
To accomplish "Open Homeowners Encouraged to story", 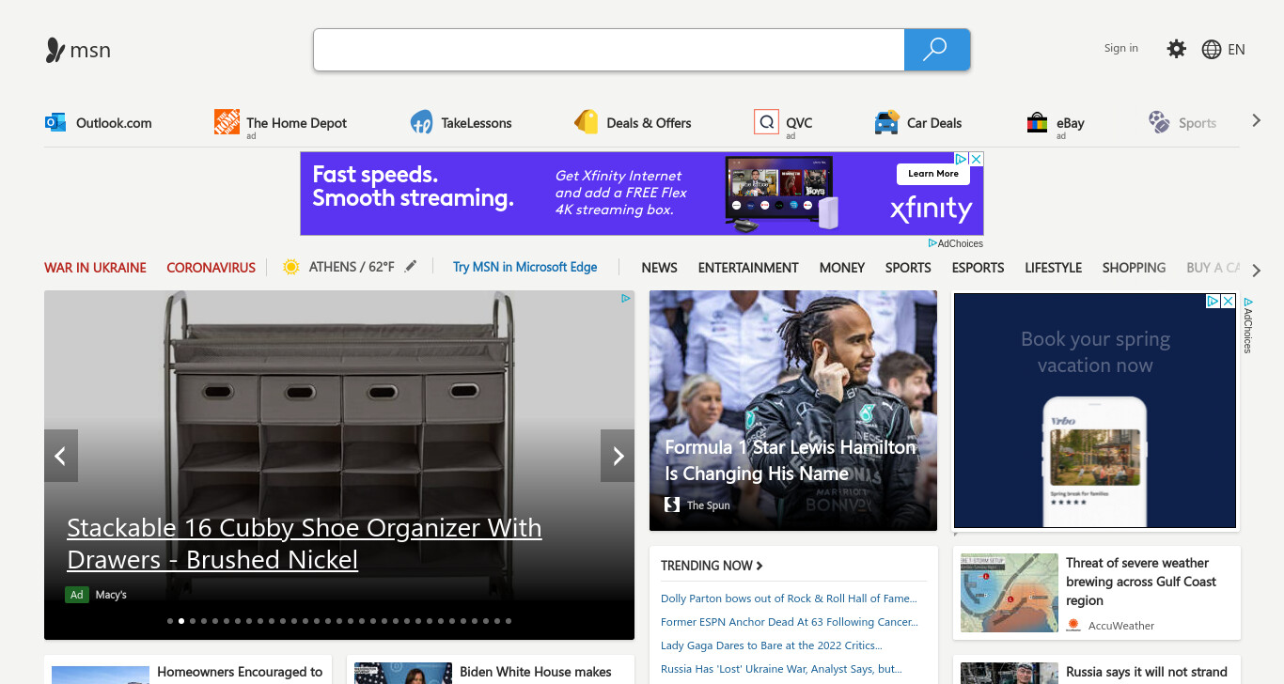I will coord(240,672).
